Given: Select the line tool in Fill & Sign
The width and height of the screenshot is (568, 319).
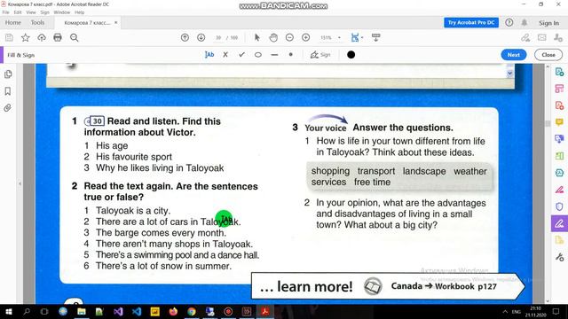Looking at the screenshot, I should point(274,55).
